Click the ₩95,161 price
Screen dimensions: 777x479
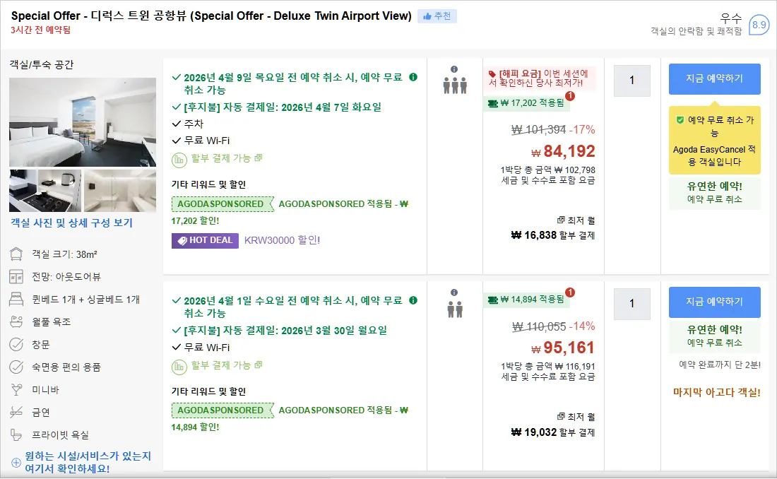coord(564,348)
